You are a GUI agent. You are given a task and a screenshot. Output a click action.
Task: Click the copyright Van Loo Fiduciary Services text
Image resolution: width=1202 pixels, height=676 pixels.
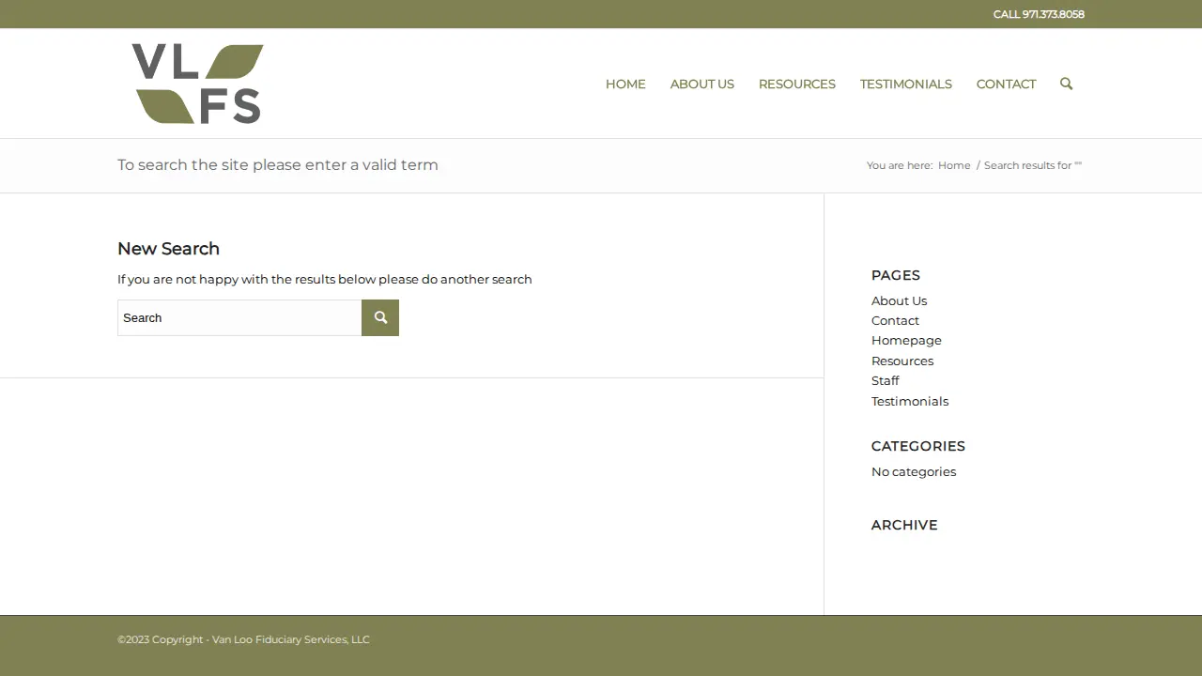(x=243, y=639)
